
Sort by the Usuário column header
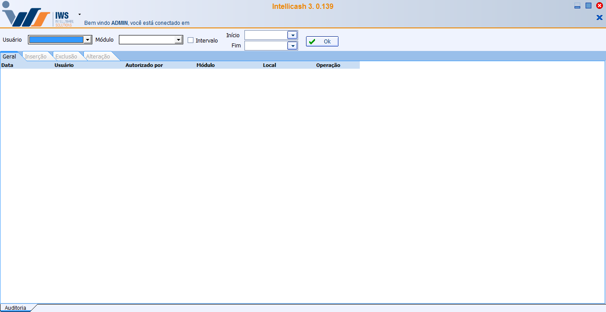(x=89, y=65)
